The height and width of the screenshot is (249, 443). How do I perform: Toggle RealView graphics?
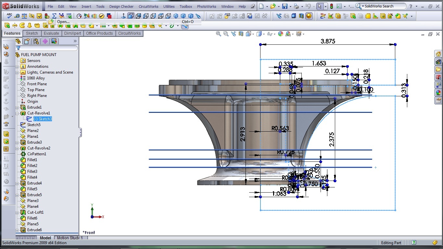click(x=309, y=16)
